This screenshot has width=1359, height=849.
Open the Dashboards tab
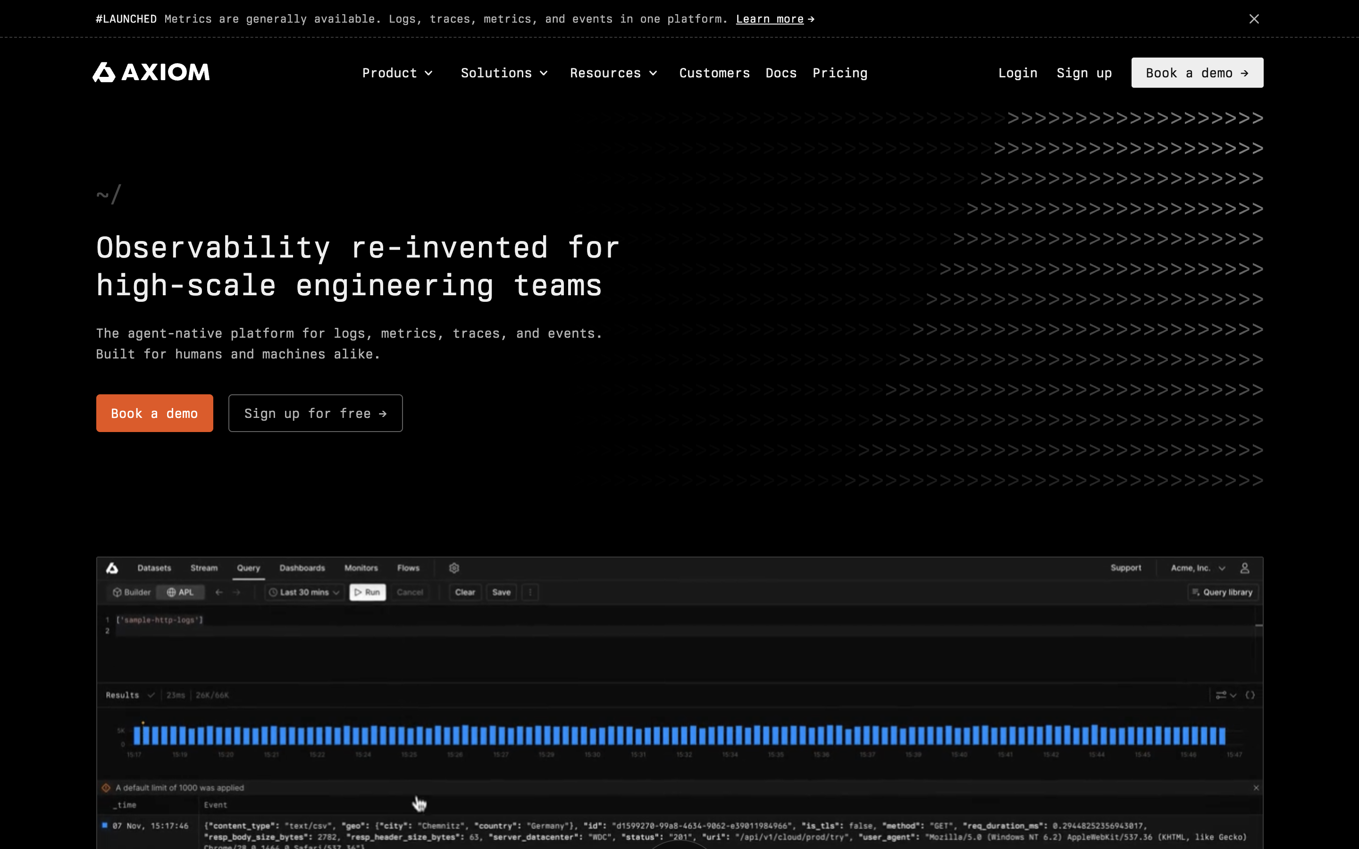tap(302, 568)
